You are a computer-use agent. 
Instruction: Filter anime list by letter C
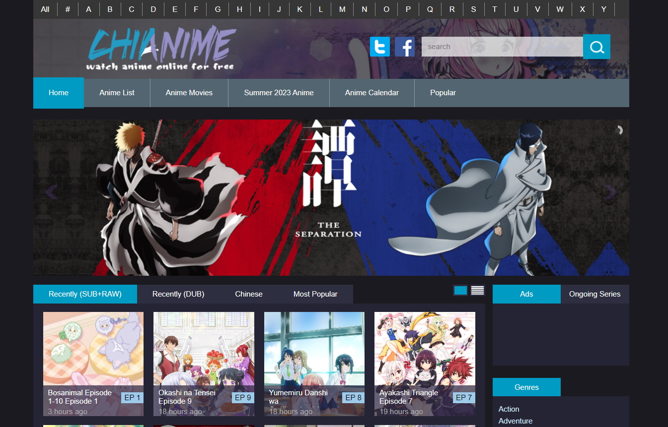[x=132, y=9]
